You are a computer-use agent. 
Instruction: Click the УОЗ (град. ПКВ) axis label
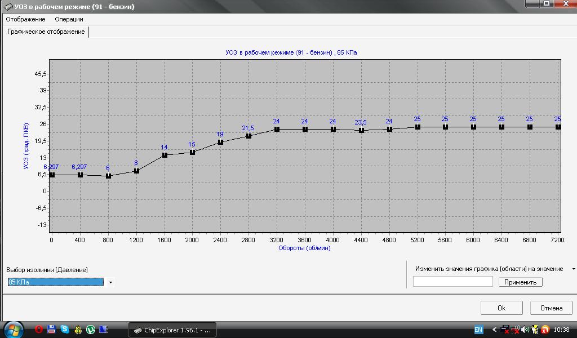click(x=26, y=146)
